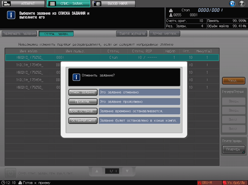This screenshot has height=185, width=248.
Task: Click the orange Удал. button
Action: coord(234,81)
